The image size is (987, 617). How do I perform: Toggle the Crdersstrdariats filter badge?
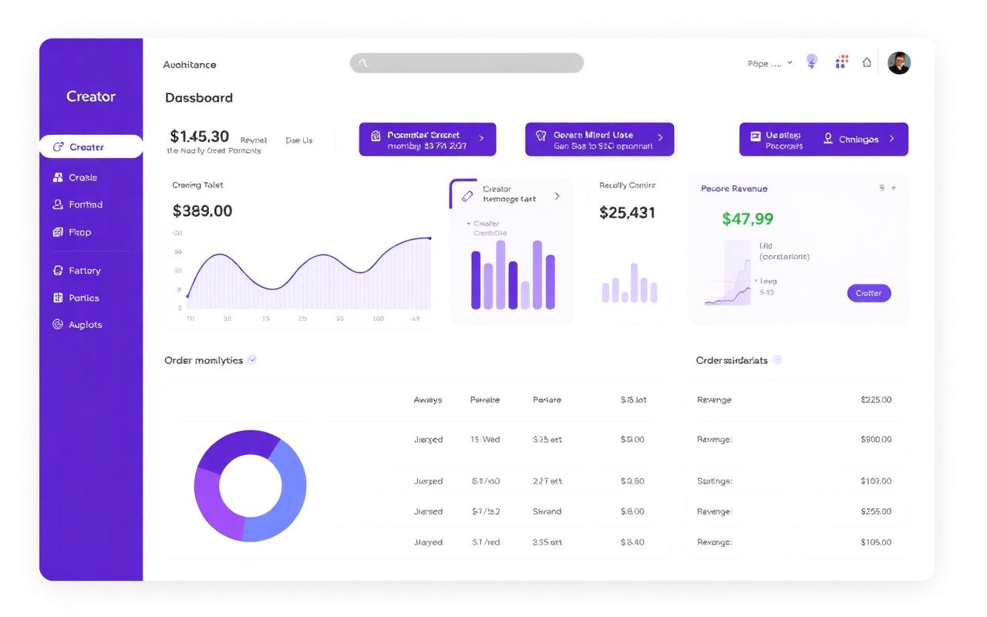778,359
